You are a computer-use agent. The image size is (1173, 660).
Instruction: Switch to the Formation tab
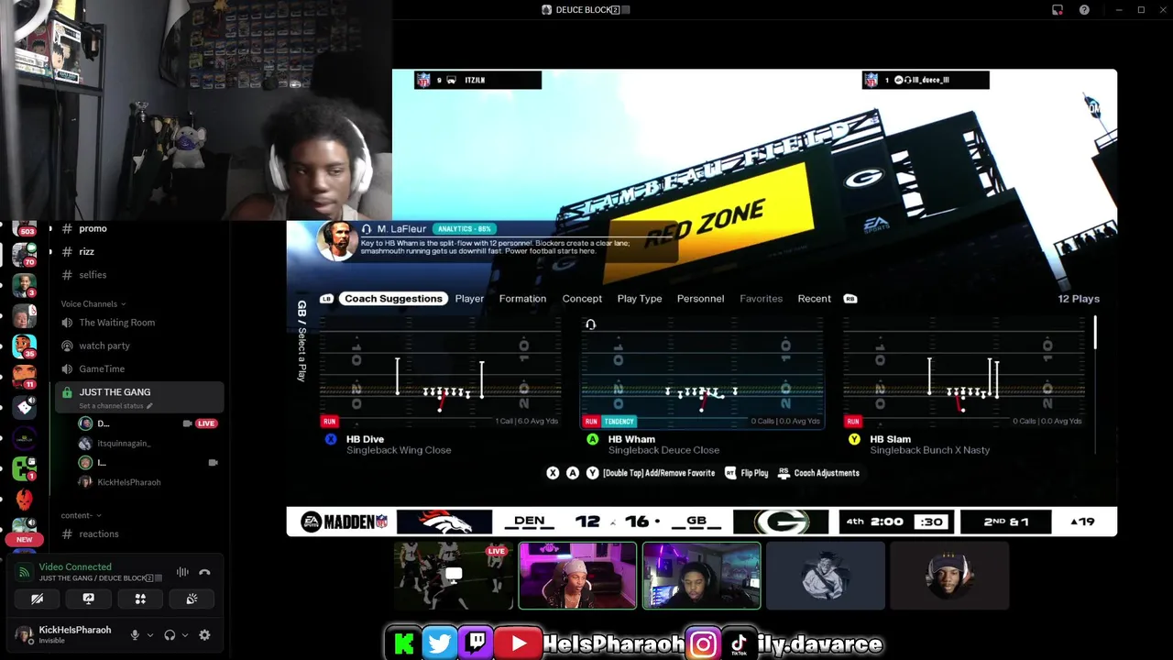pos(522,299)
